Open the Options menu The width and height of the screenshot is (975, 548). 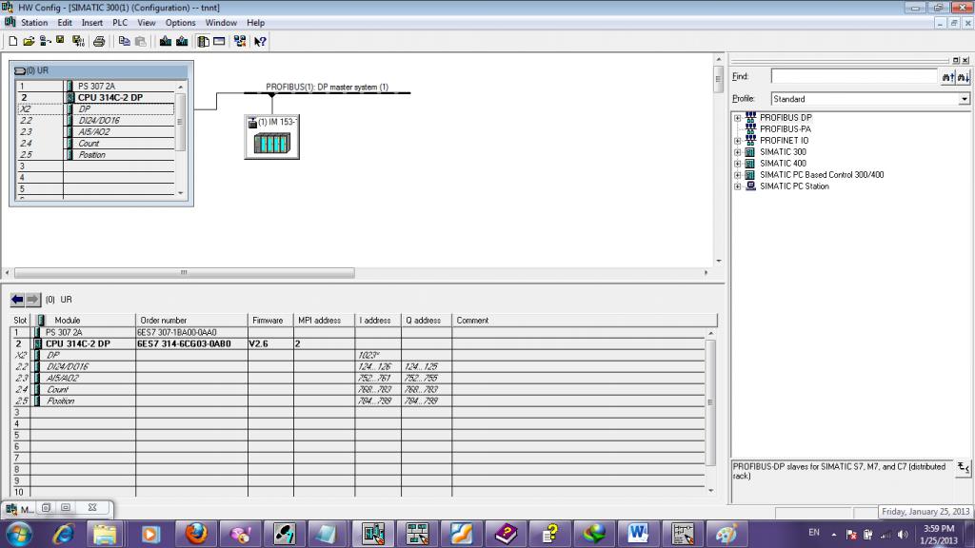point(180,23)
